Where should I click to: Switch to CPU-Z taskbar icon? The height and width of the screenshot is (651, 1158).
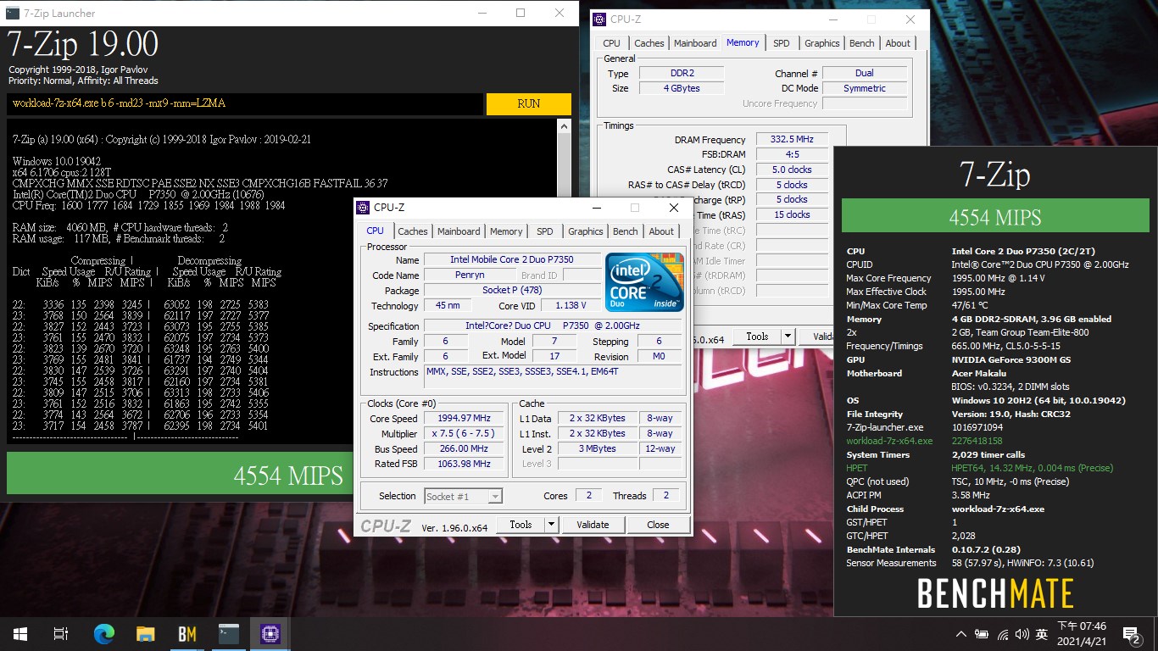270,633
